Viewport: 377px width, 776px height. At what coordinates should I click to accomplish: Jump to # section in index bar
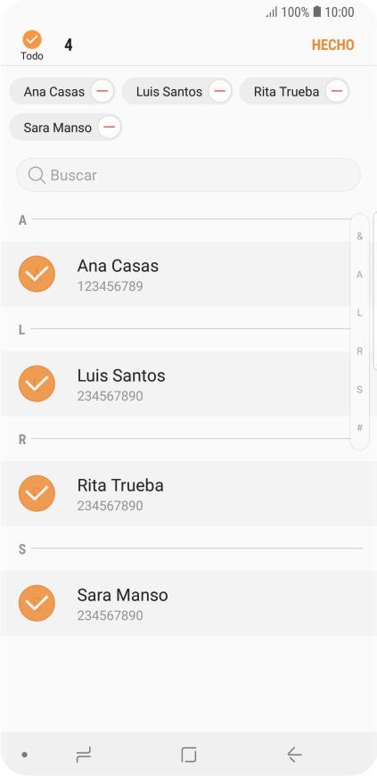(x=360, y=428)
